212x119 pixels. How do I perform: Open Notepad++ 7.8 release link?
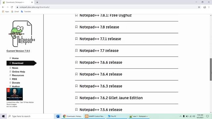(x=99, y=27)
